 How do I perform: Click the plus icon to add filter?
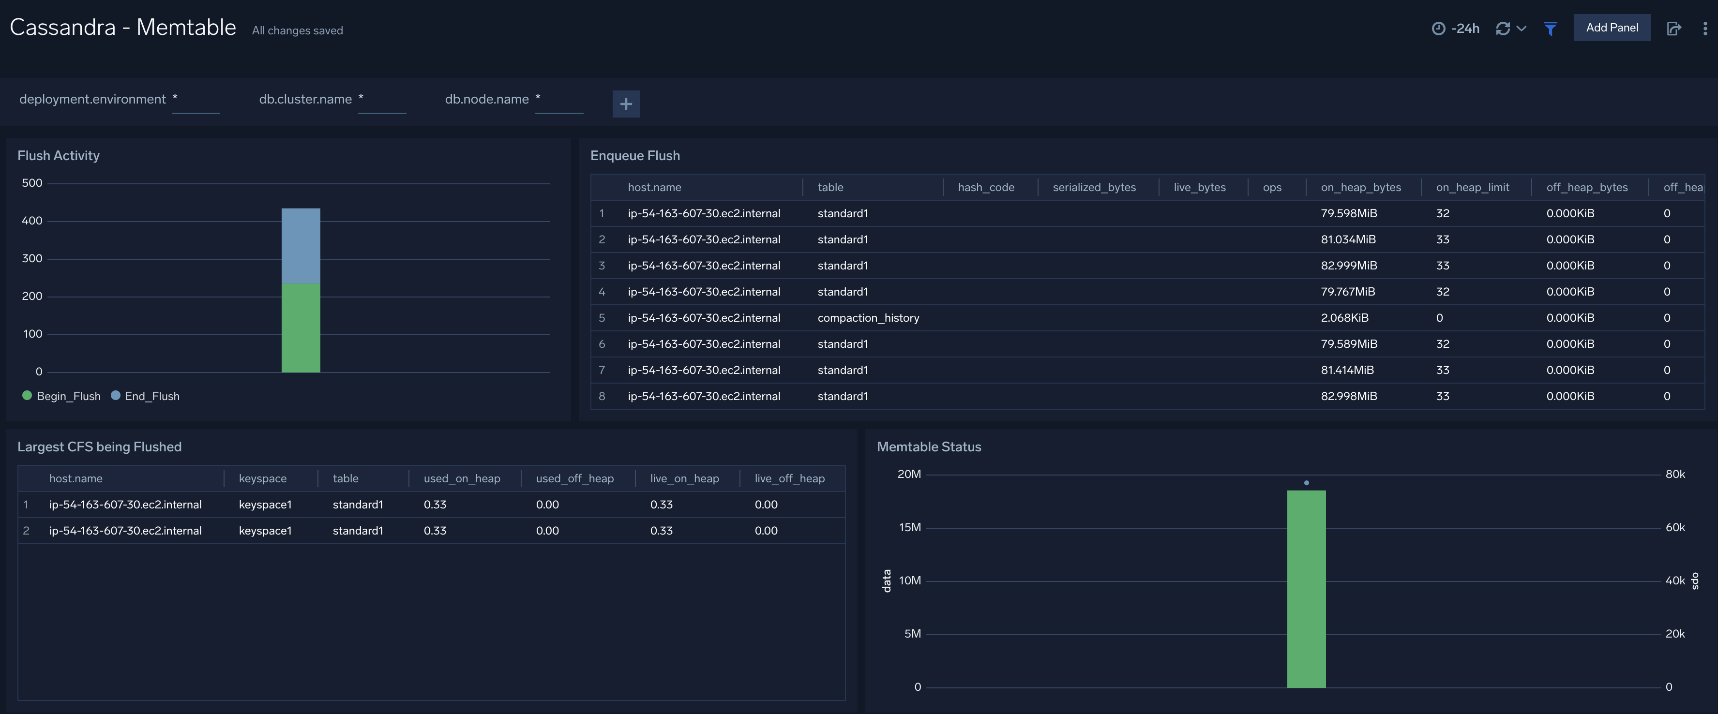click(x=626, y=104)
